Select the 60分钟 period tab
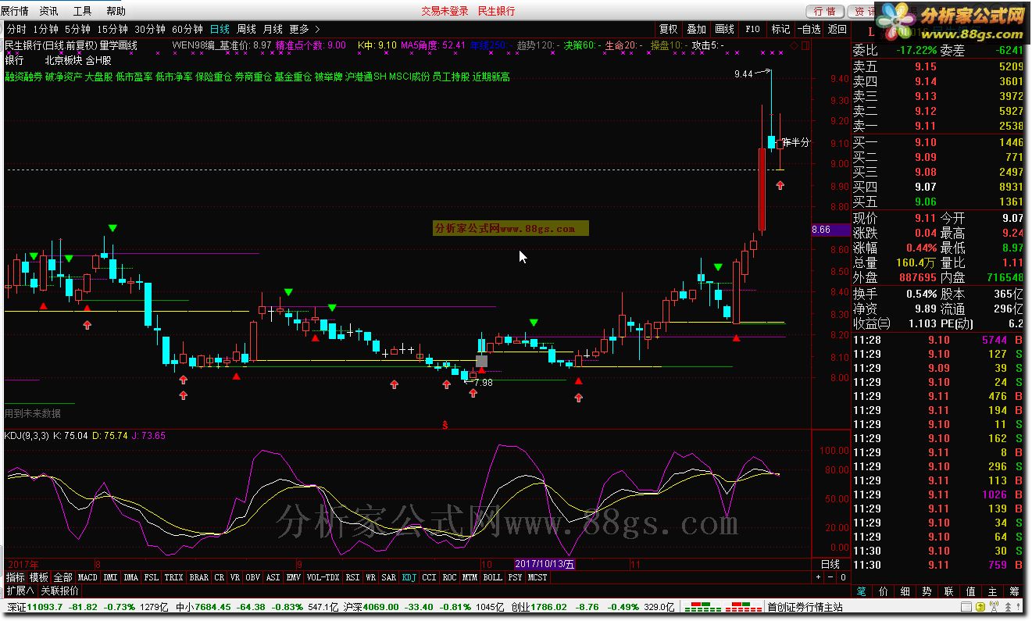Viewport: 1032px width, 621px height. tap(187, 29)
